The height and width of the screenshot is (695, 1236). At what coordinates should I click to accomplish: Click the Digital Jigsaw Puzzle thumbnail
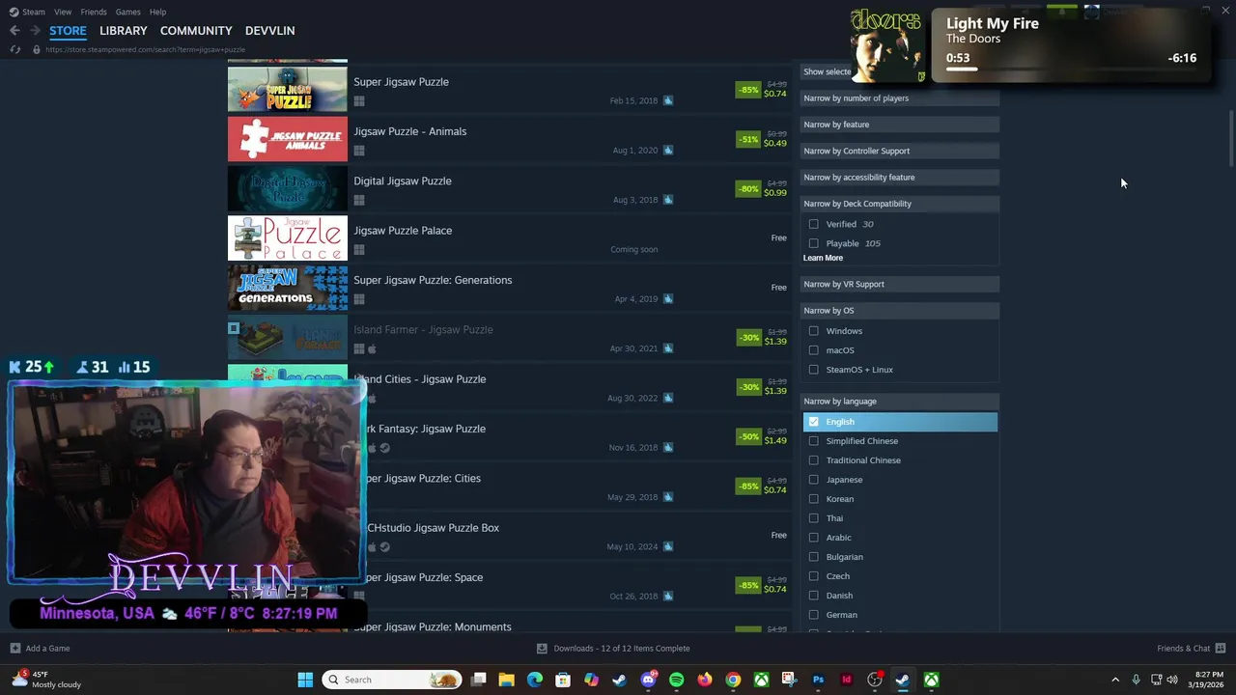tap(288, 189)
